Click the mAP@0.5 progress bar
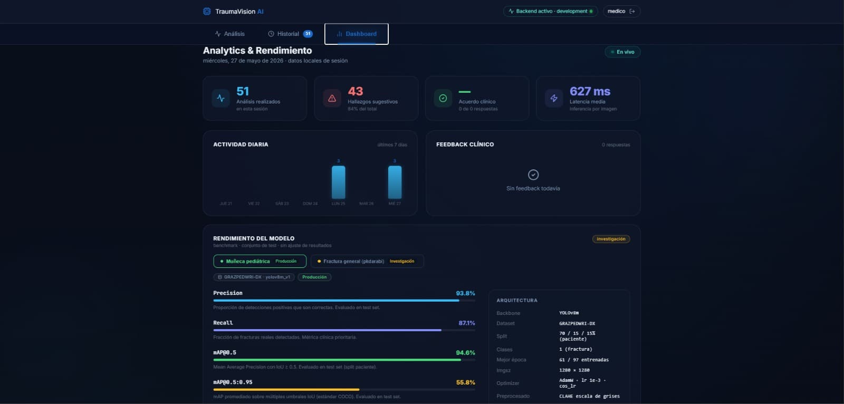Image resolution: width=844 pixels, height=404 pixels. tap(344, 360)
